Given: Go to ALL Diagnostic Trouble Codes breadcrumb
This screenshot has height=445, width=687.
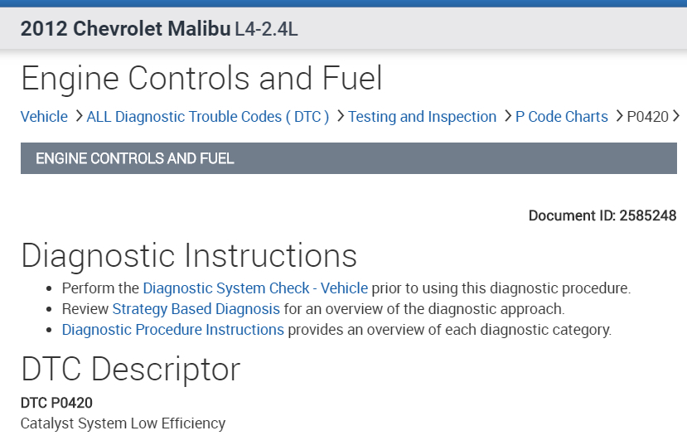Looking at the screenshot, I should click(208, 117).
